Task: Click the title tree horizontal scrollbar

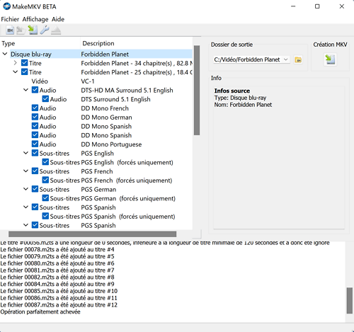Action: 92,234
